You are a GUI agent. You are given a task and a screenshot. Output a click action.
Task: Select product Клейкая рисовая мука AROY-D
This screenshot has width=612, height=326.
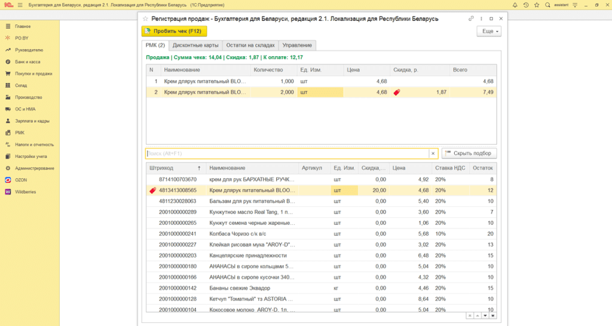[321, 245]
